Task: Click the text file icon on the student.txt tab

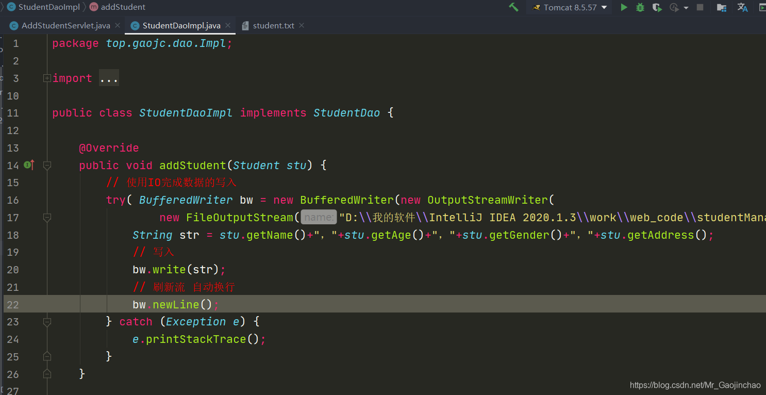Action: coord(245,26)
